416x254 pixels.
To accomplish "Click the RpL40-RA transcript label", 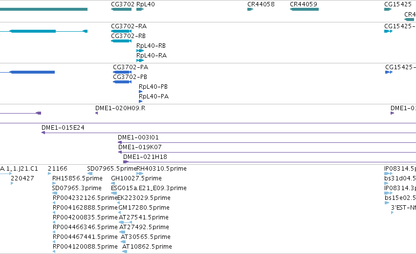I will [152, 56].
